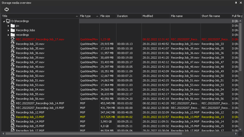The height and width of the screenshot is (137, 244).
Task: Select the red REC.20220207_Recording-Job_17.mov title
Action: click(40, 40)
